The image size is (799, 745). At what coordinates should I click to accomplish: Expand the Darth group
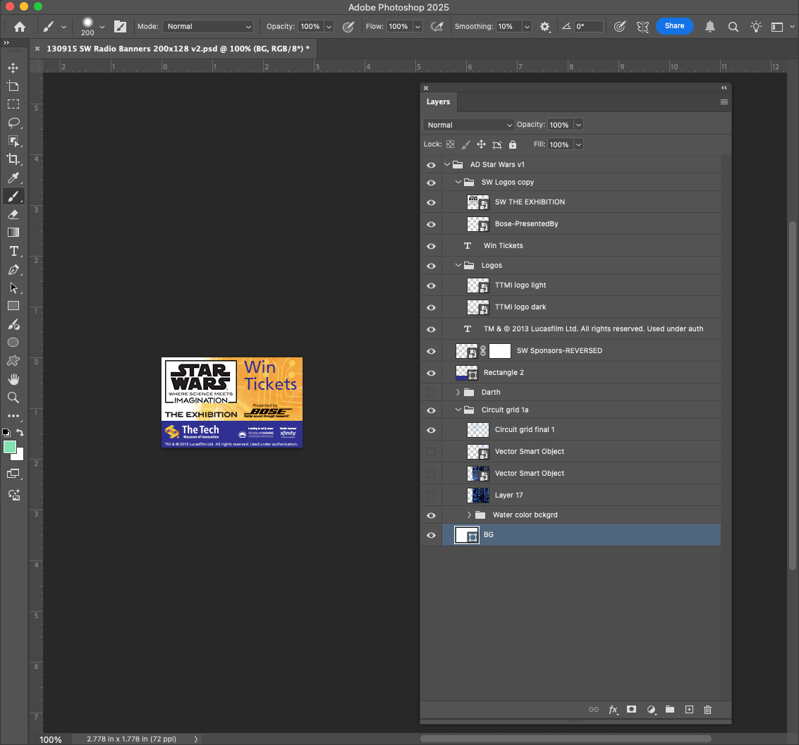pyautogui.click(x=458, y=392)
